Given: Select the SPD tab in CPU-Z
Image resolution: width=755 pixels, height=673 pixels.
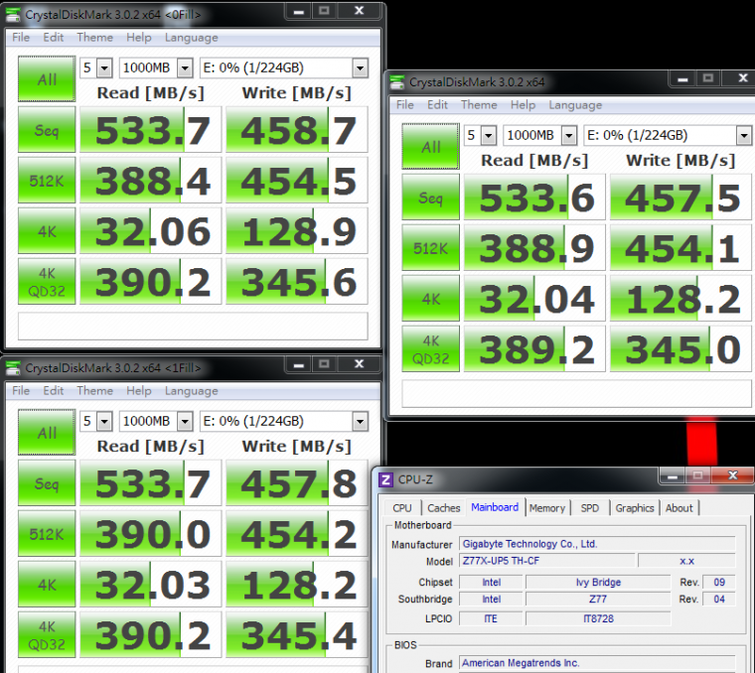Looking at the screenshot, I should [590, 508].
